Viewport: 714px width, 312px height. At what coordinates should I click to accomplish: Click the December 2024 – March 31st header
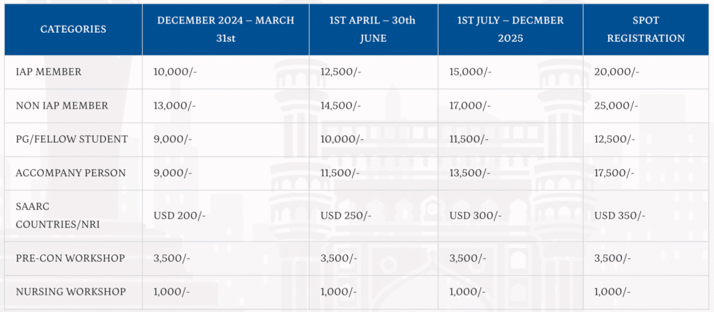tap(225, 29)
